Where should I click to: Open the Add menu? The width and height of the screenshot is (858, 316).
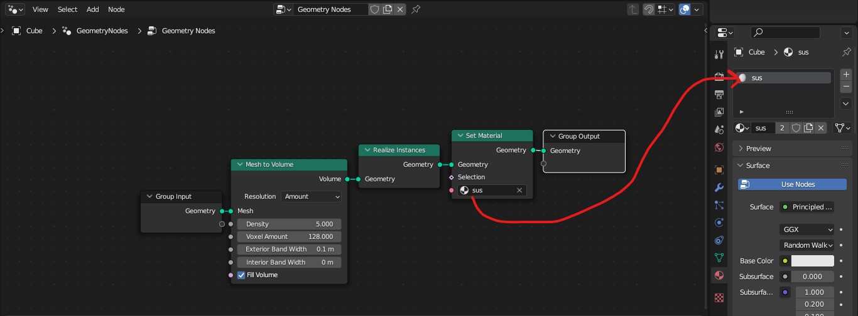pos(93,9)
